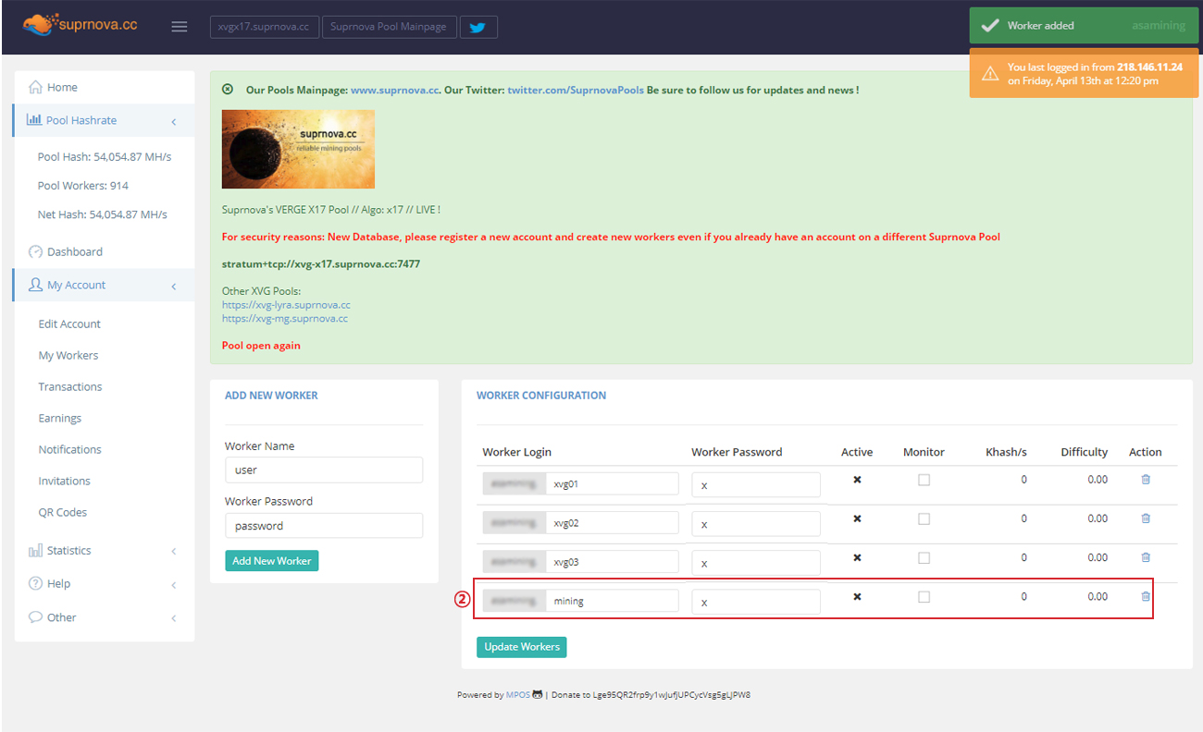1203x732 pixels.
Task: Open the Suprnova Pool Mainpage button
Action: (x=390, y=27)
